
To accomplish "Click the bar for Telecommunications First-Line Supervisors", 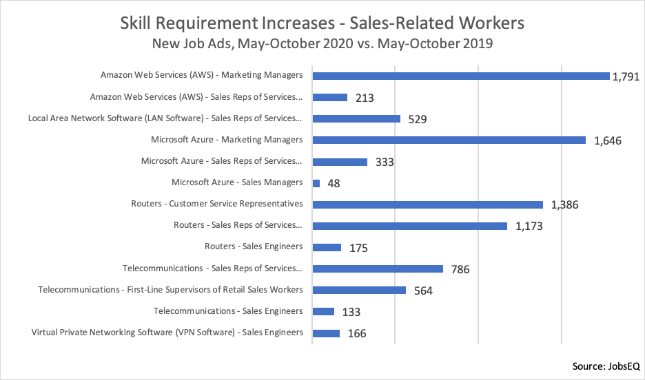I will [x=359, y=290].
